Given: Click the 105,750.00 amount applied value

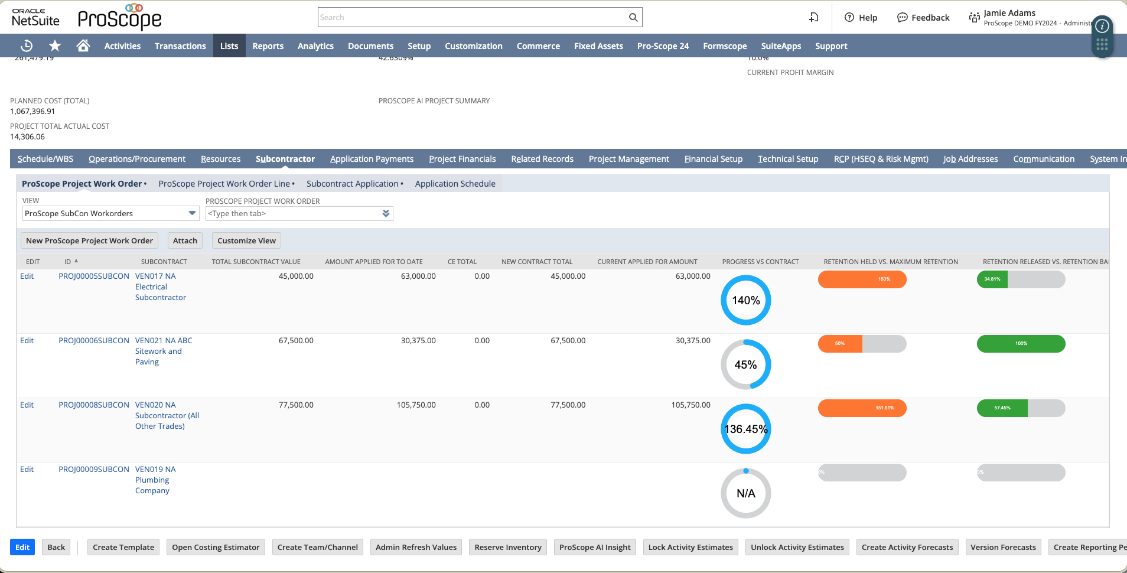Looking at the screenshot, I should (x=416, y=405).
